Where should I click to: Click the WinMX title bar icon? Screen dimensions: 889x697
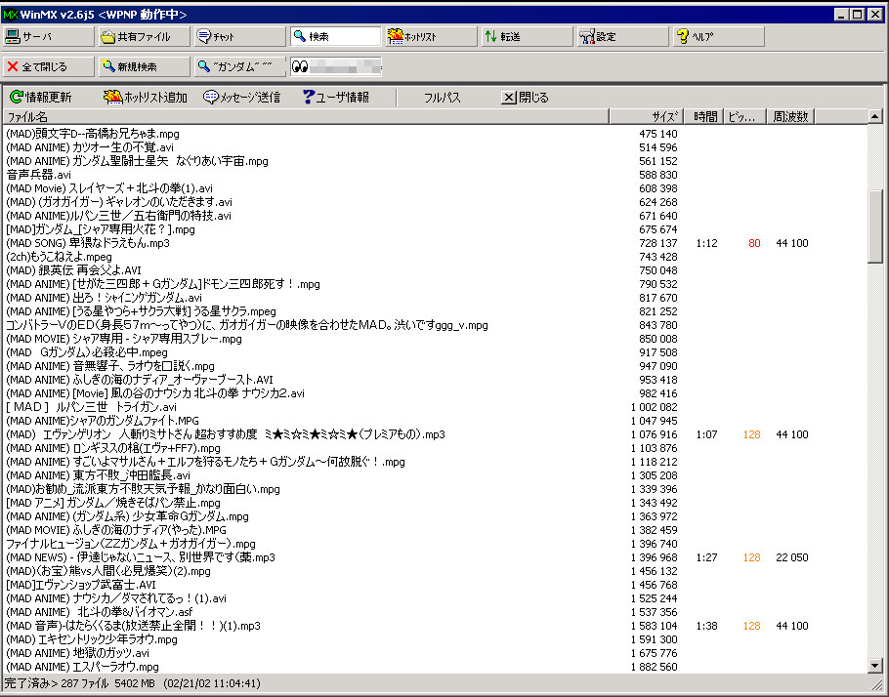point(10,15)
